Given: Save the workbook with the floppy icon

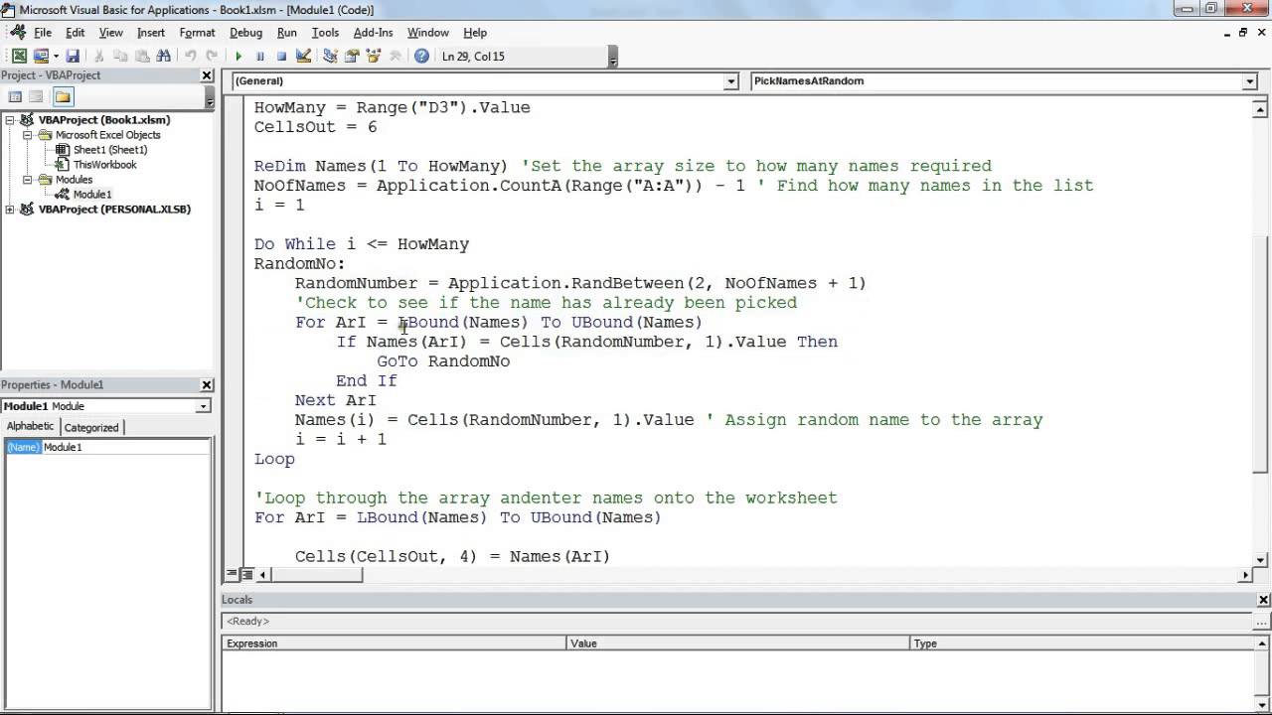Looking at the screenshot, I should coord(73,57).
